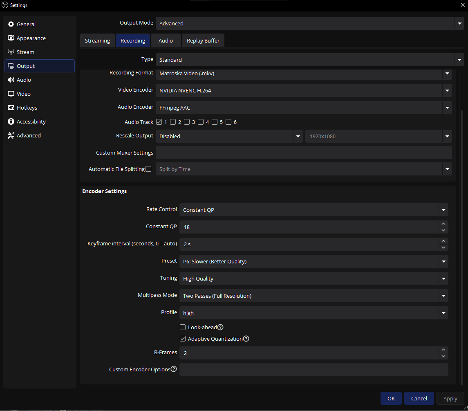468x411 pixels.
Task: Open Accessibility settings icon
Action: tap(11, 121)
